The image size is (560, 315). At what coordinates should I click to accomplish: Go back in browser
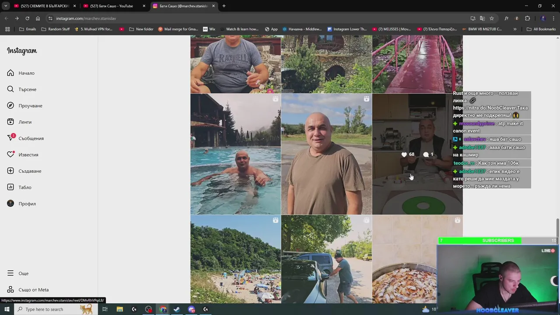pyautogui.click(x=6, y=18)
